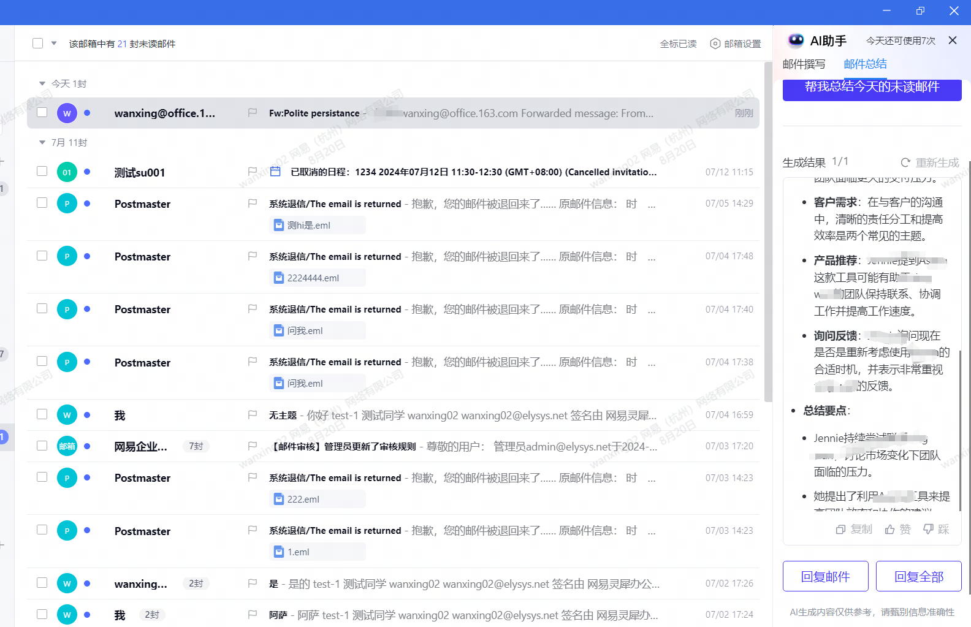
Task: Flag the Postmaster 07/05 14:29 email
Action: (252, 203)
